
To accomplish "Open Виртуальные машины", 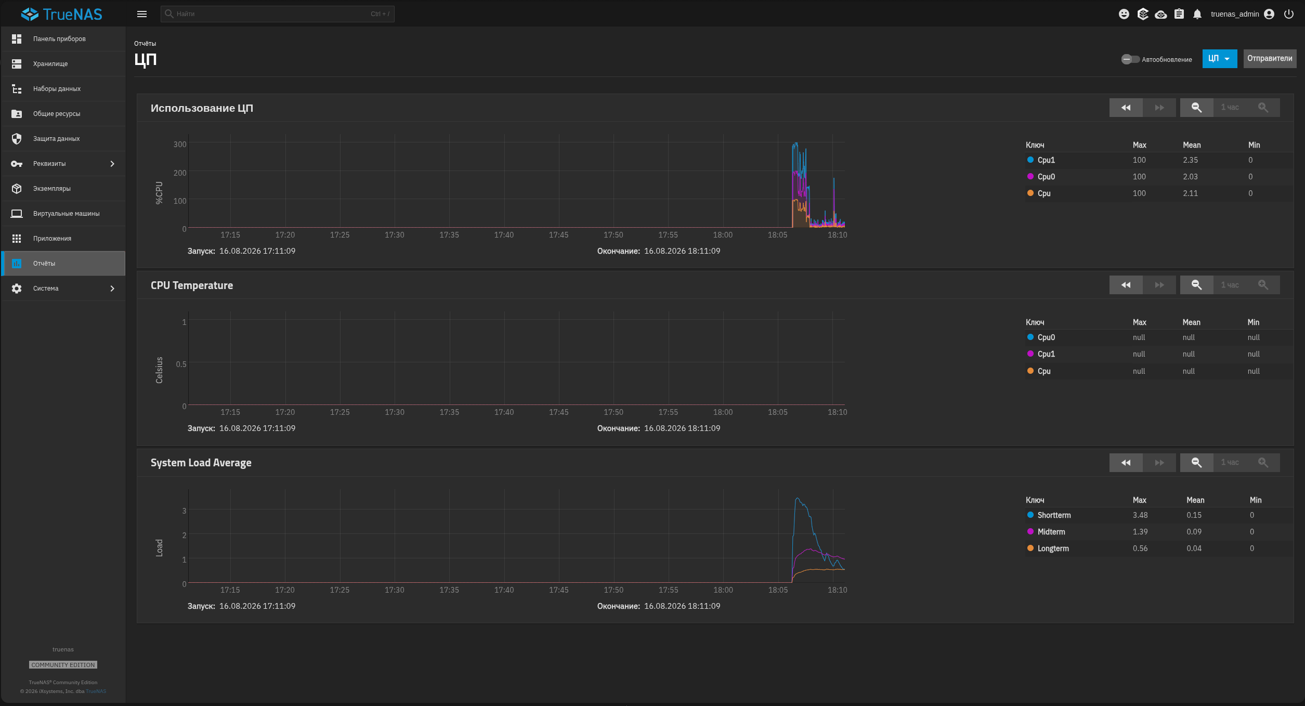I will click(x=63, y=214).
